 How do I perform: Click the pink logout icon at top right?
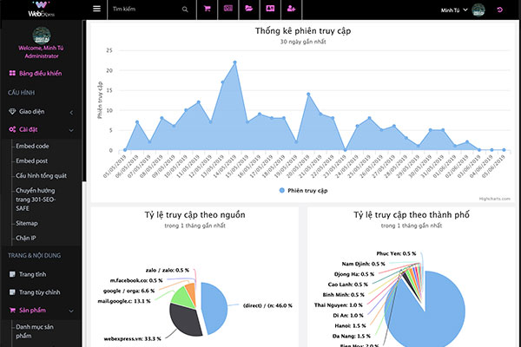pyautogui.click(x=499, y=10)
